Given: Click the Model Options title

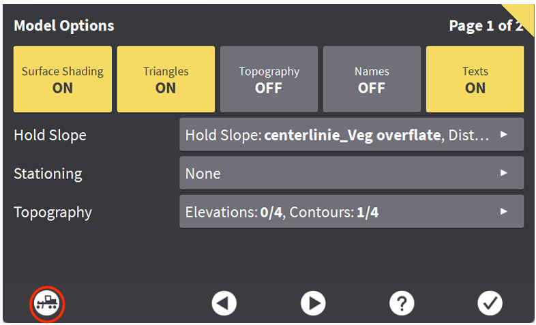Looking at the screenshot, I should (x=64, y=26).
